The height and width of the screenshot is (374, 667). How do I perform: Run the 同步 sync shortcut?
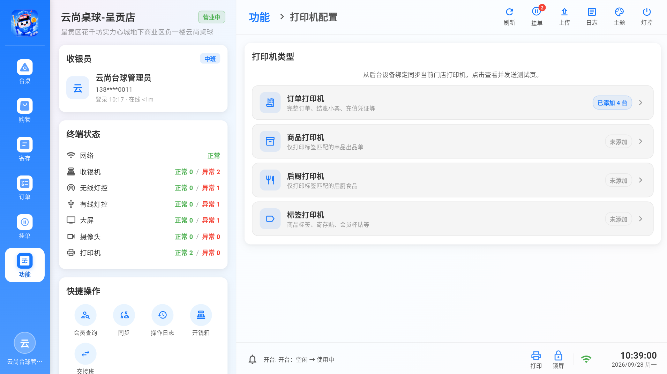[x=124, y=320]
